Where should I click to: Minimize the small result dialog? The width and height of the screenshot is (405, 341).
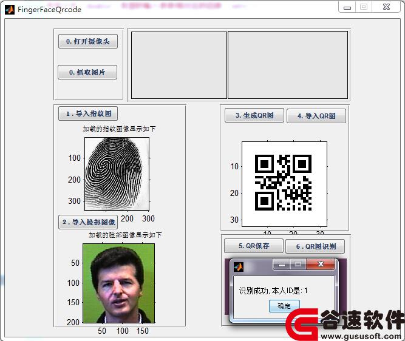click(x=282, y=265)
